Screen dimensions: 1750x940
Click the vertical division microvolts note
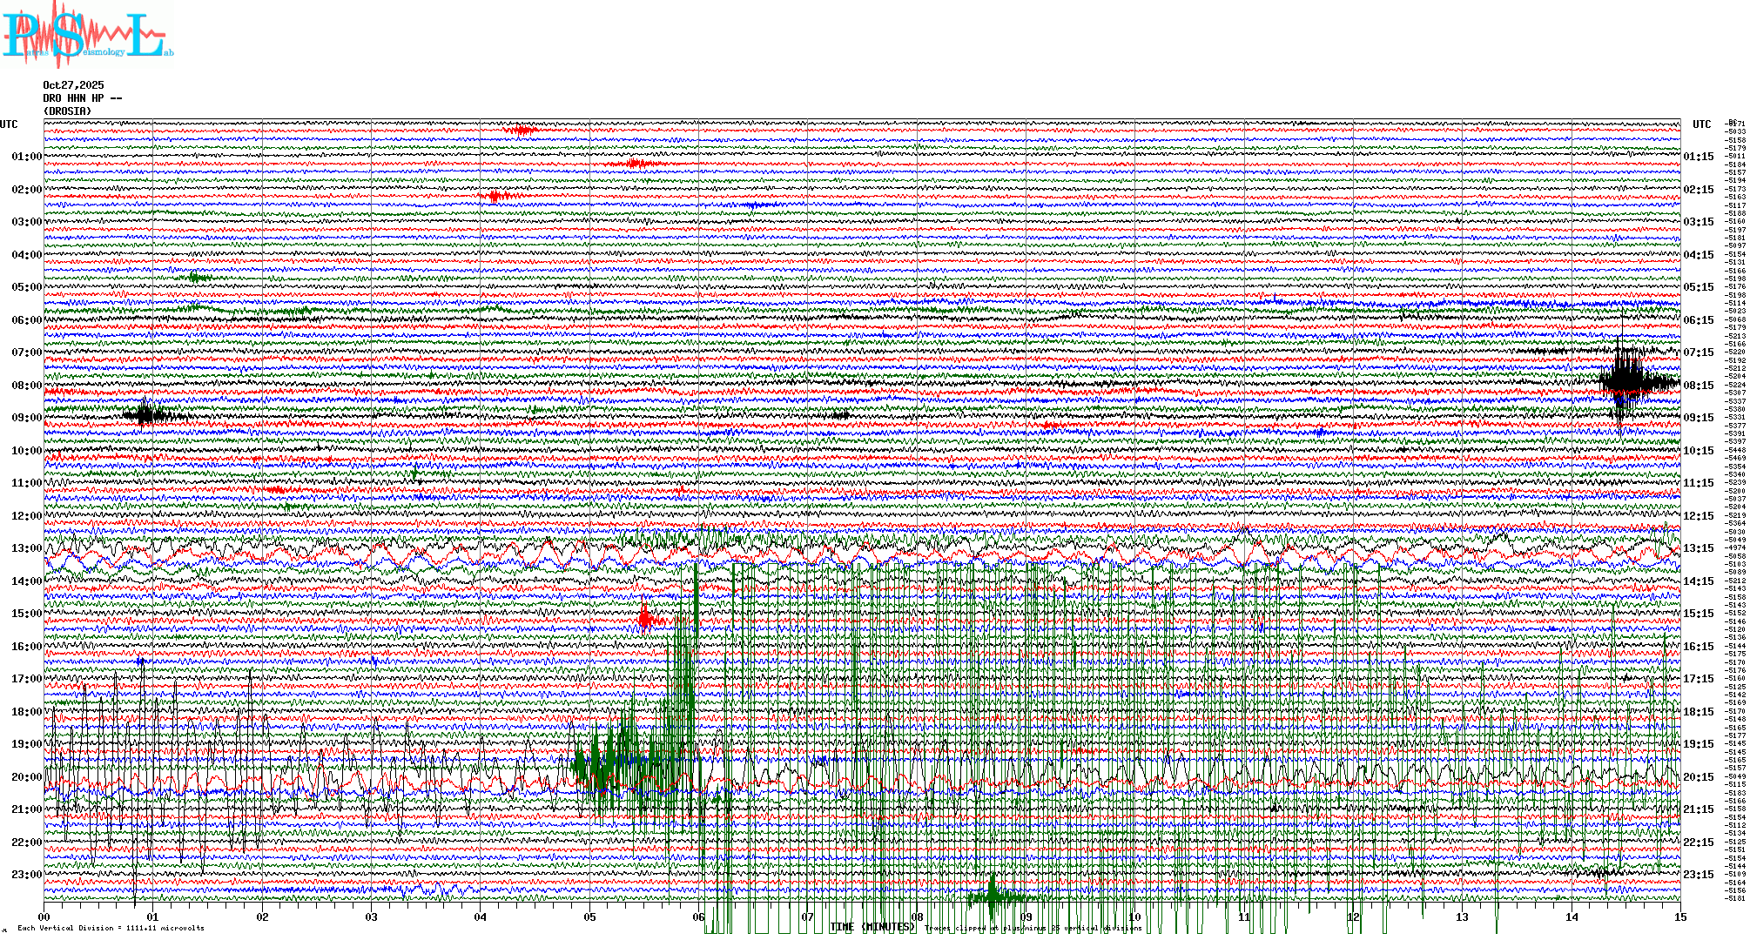(x=111, y=929)
